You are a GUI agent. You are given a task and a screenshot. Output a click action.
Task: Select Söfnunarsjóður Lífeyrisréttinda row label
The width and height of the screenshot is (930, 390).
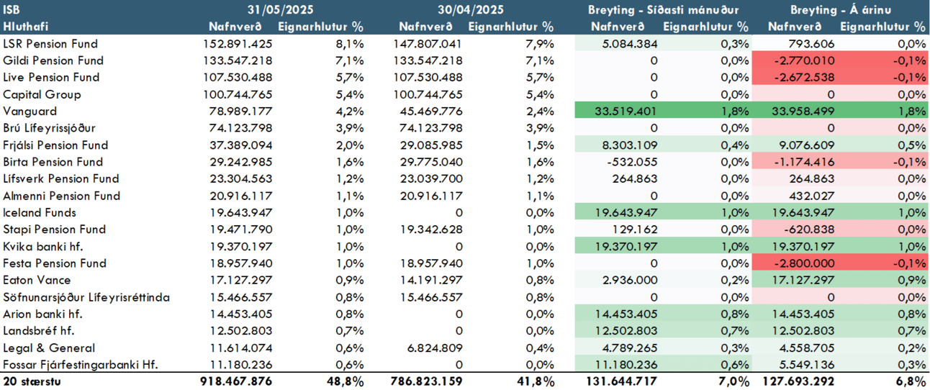pyautogui.click(x=85, y=297)
